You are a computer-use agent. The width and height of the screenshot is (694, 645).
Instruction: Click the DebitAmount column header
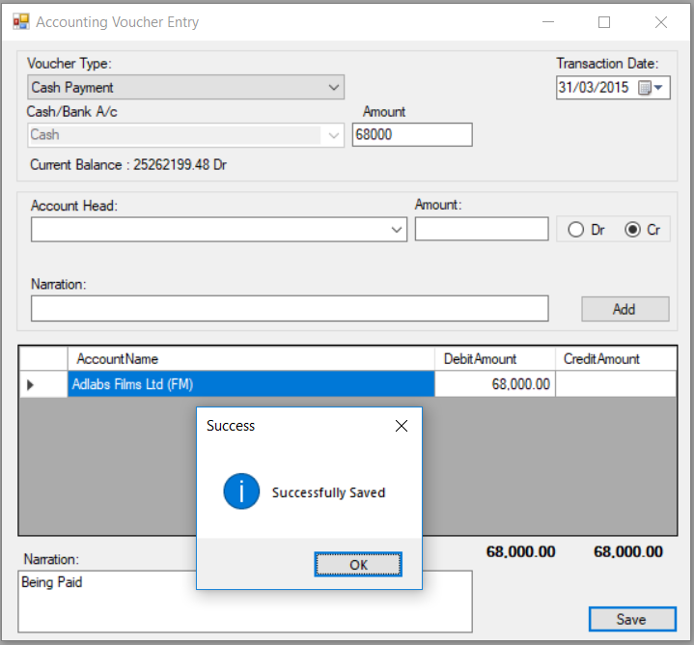[x=495, y=358]
